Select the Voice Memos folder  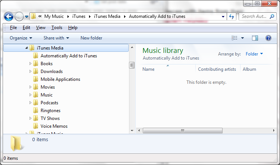point(54,126)
